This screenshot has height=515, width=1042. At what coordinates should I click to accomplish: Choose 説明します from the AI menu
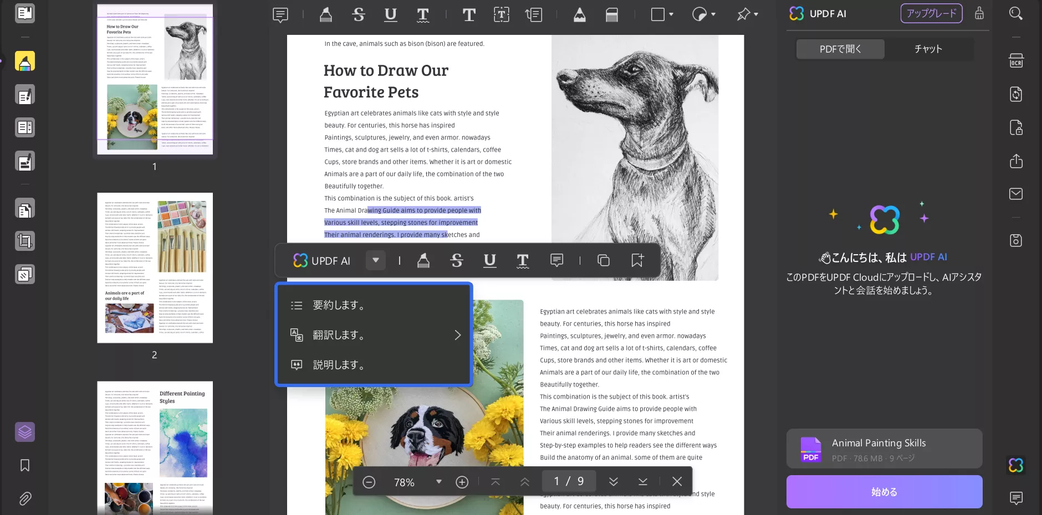374,365
